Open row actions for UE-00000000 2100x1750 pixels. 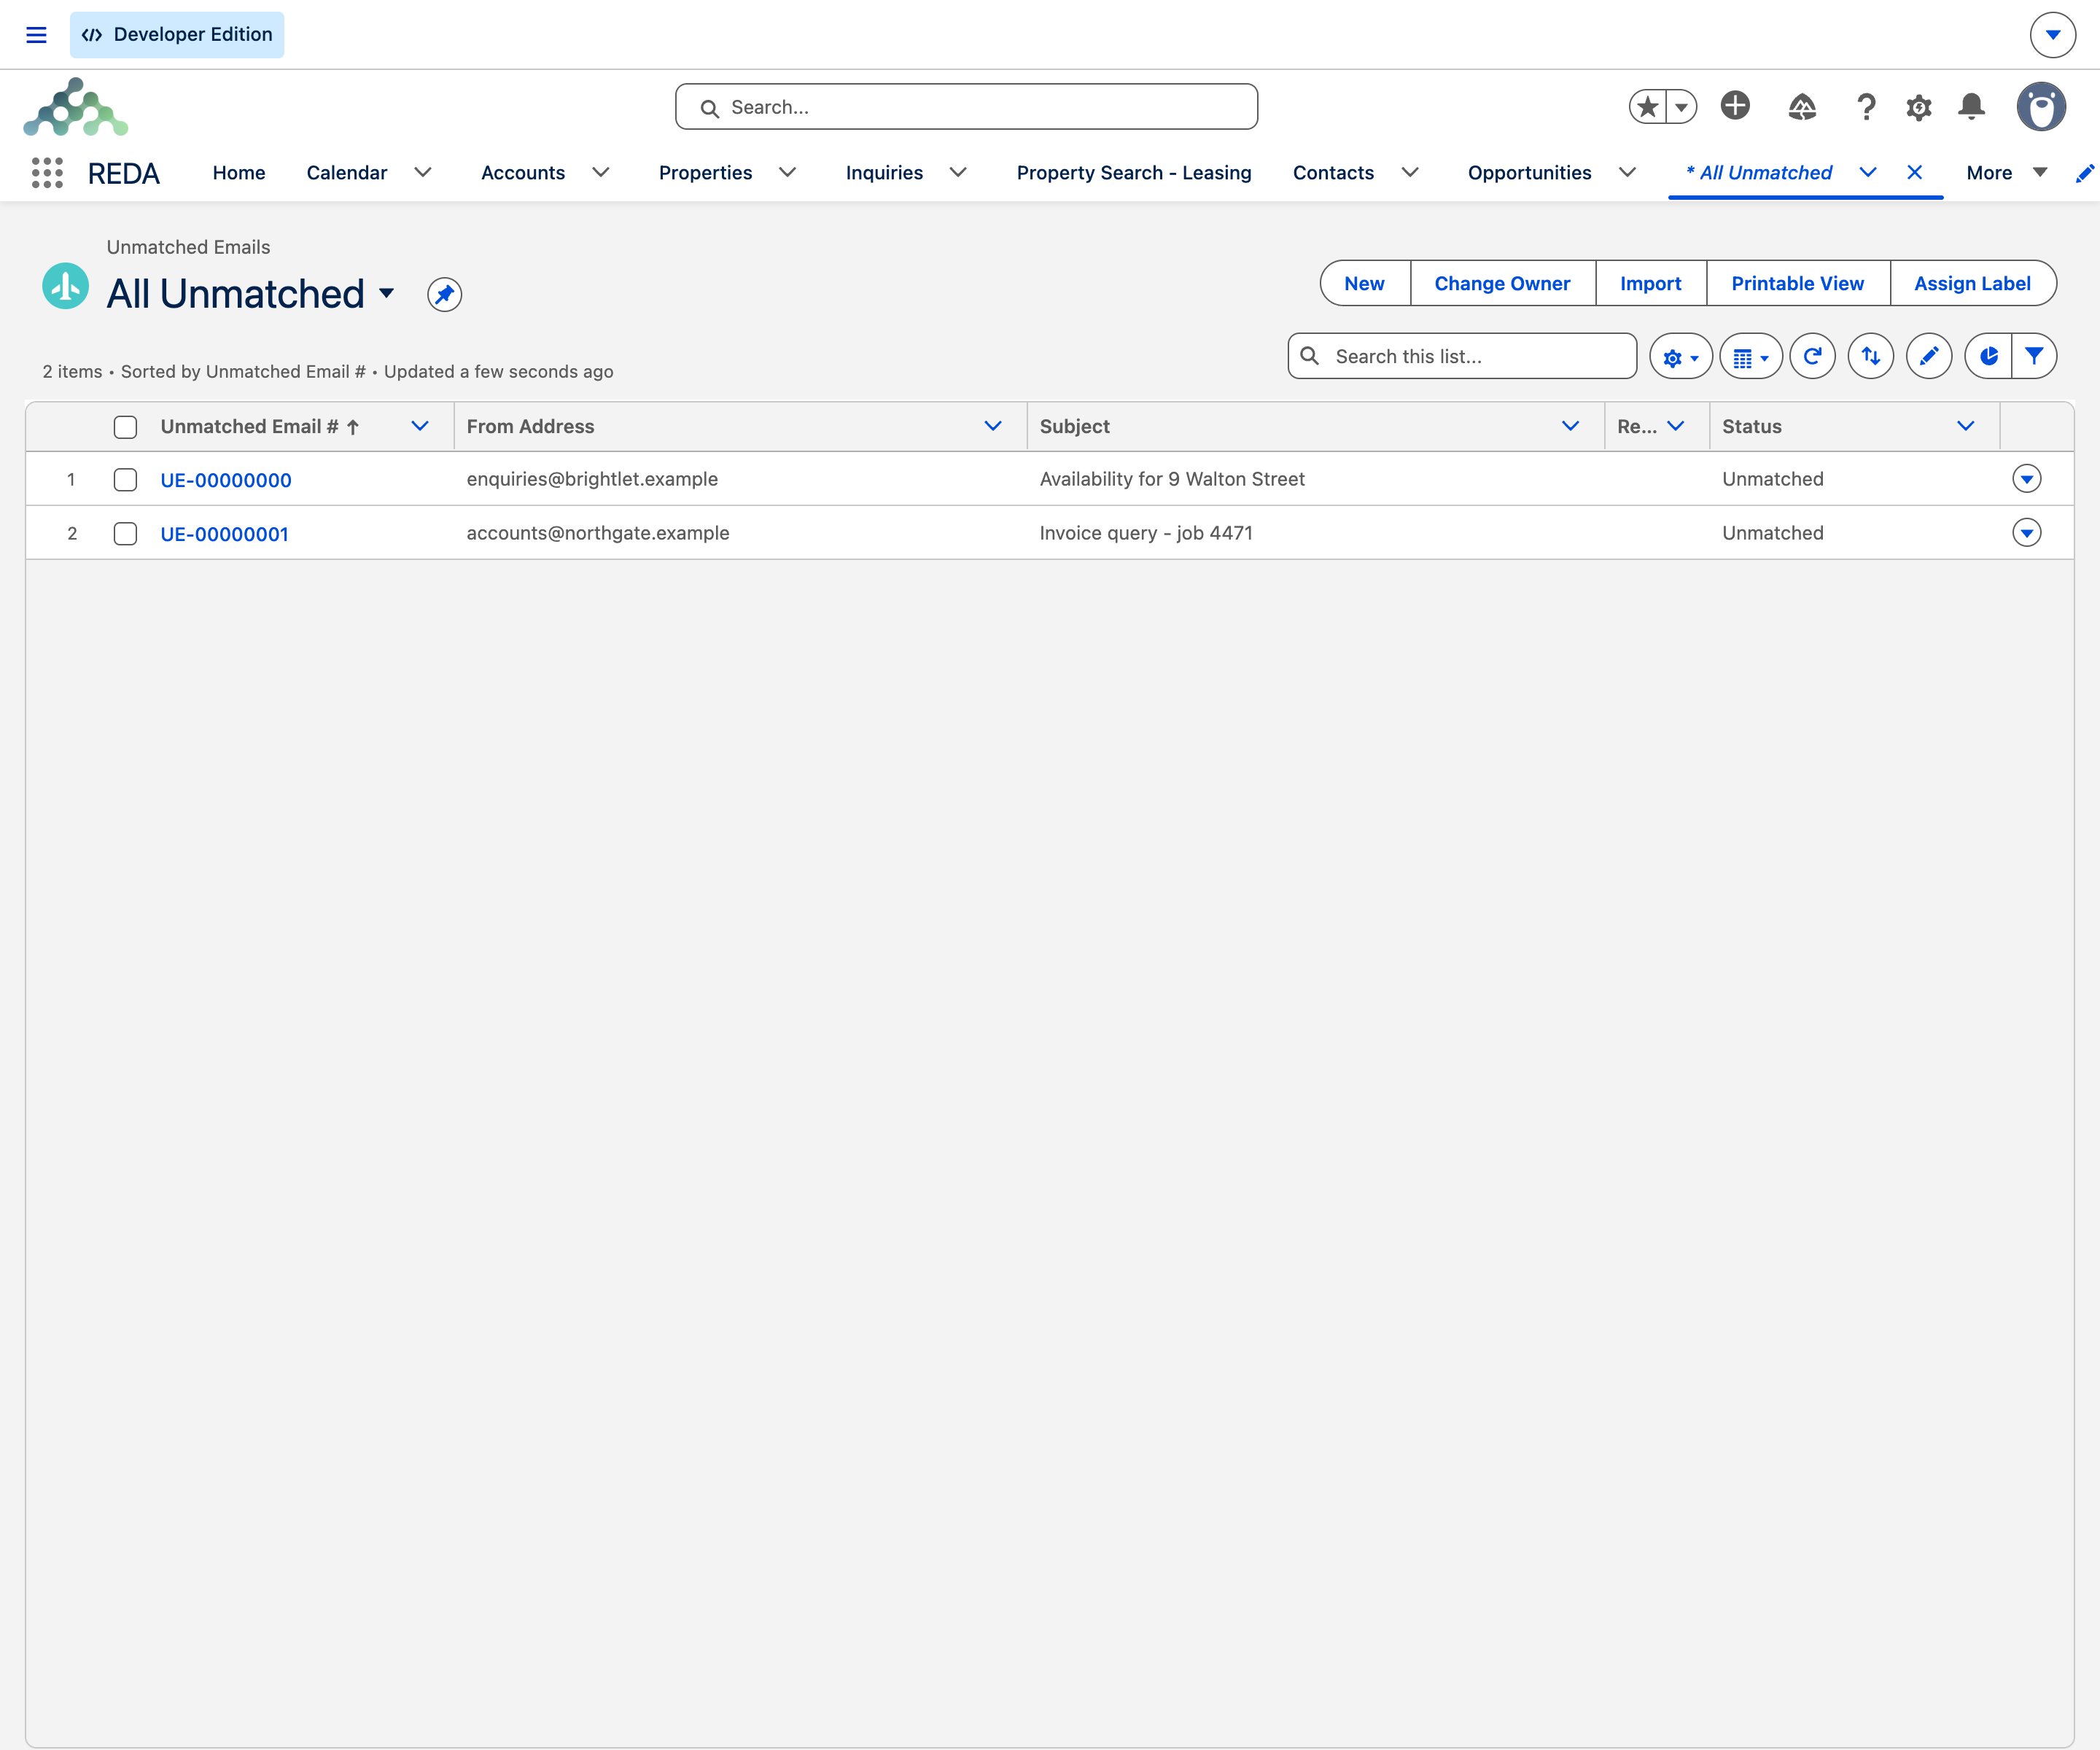coord(2027,479)
